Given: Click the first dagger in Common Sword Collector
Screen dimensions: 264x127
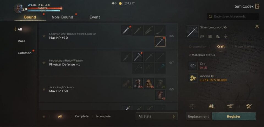Looking at the screenshot, I should (127, 30).
